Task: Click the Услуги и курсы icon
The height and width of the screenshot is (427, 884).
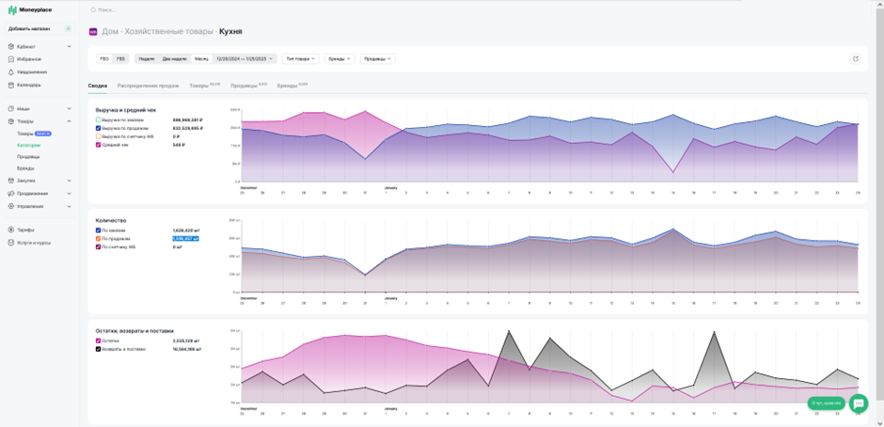Action: tap(10, 243)
